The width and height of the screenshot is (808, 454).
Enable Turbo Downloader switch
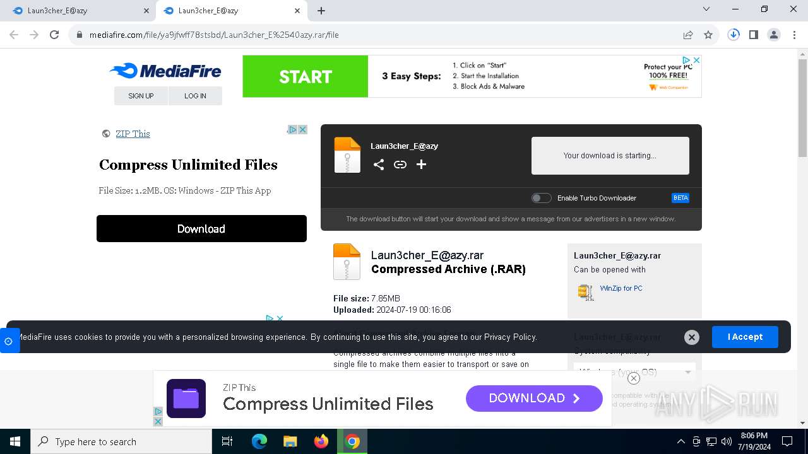541,198
